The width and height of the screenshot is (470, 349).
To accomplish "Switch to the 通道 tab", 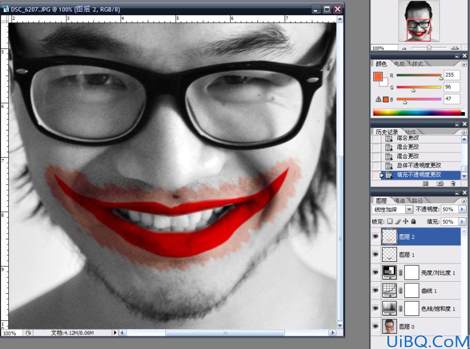I will [399, 200].
